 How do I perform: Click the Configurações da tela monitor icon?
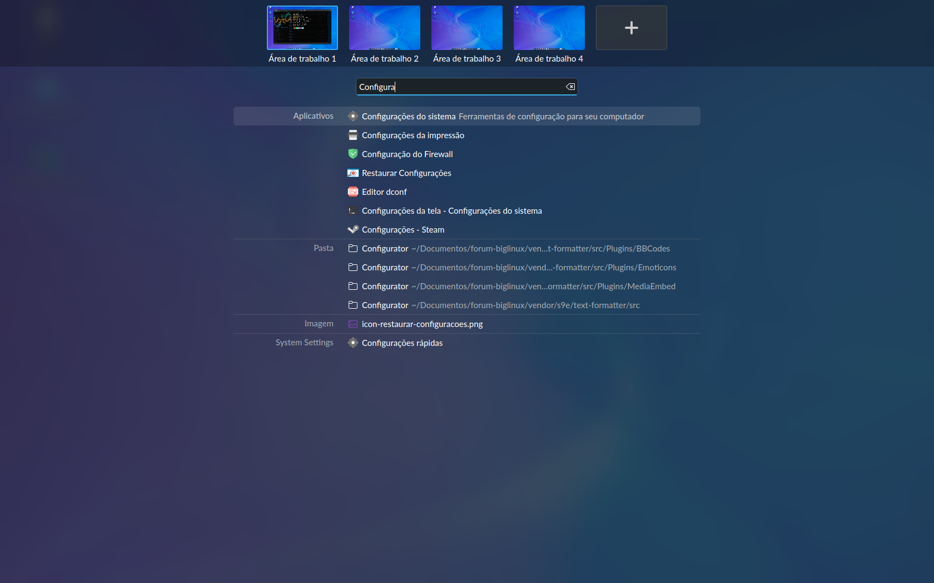[x=353, y=210]
